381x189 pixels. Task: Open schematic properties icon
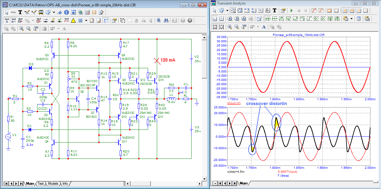click(x=114, y=21)
